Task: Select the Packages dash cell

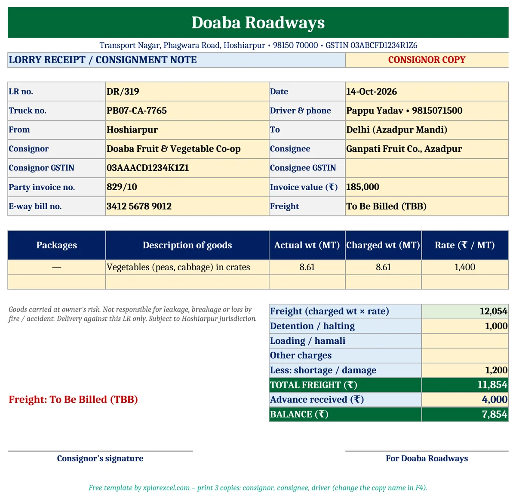Action: click(x=57, y=267)
